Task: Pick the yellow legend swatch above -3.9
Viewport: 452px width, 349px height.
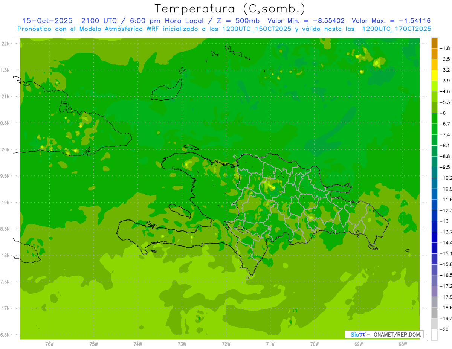Action: click(434, 75)
